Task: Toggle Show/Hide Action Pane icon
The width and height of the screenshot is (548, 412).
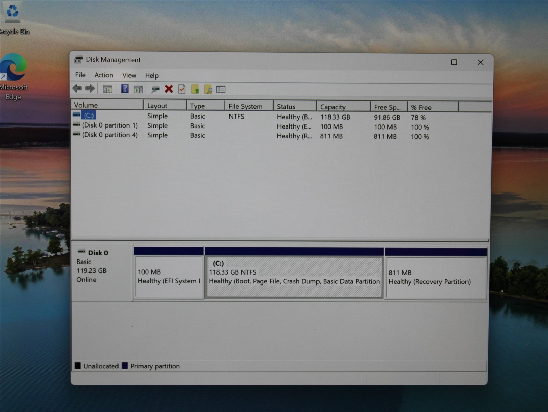Action: click(138, 89)
